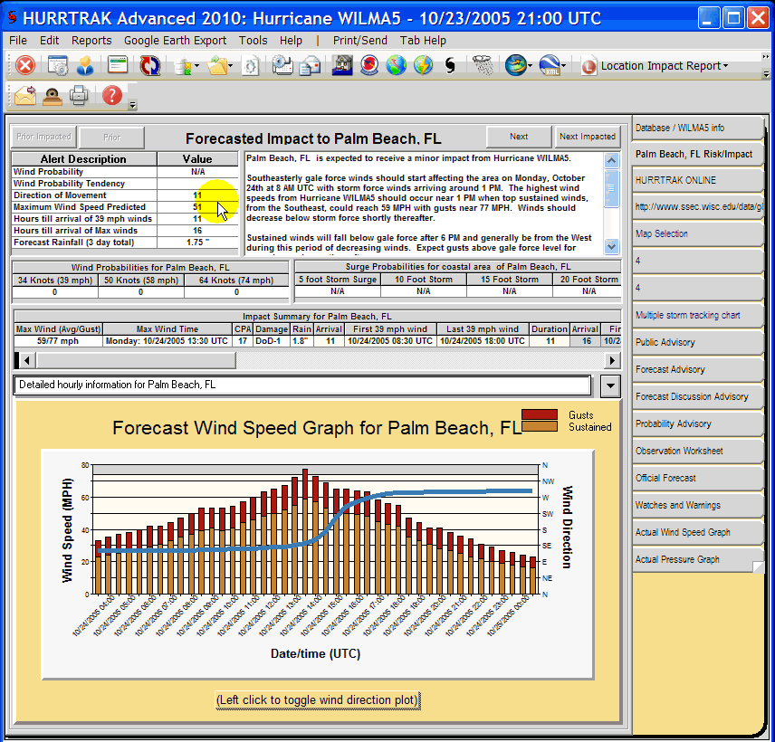Open the Probability Advisory tab
Image resolution: width=775 pixels, height=742 pixels.
697,423
